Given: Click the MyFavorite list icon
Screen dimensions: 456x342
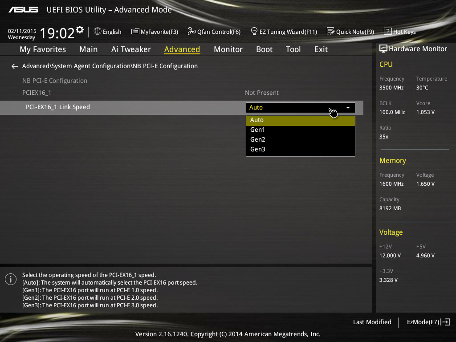Looking at the screenshot, I should click(135, 32).
